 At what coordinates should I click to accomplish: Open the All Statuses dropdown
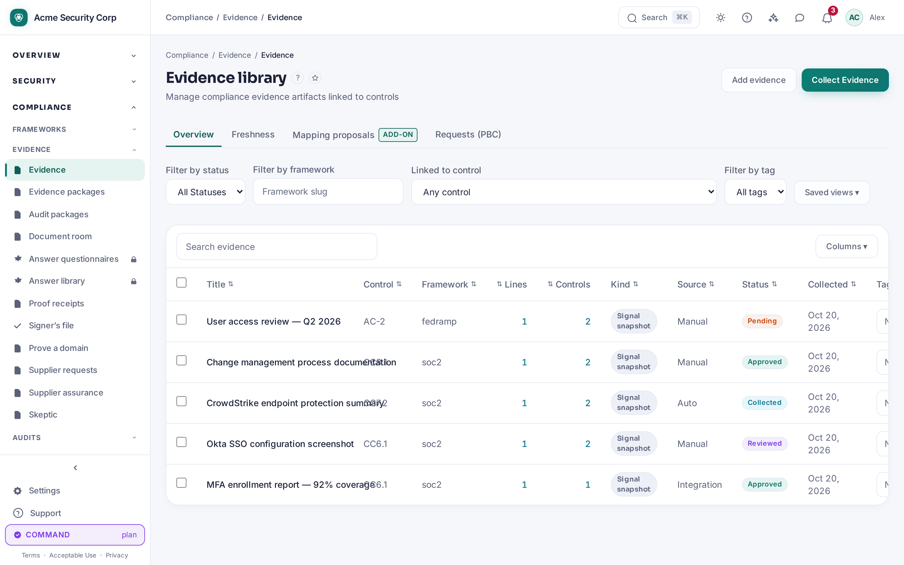(x=206, y=192)
